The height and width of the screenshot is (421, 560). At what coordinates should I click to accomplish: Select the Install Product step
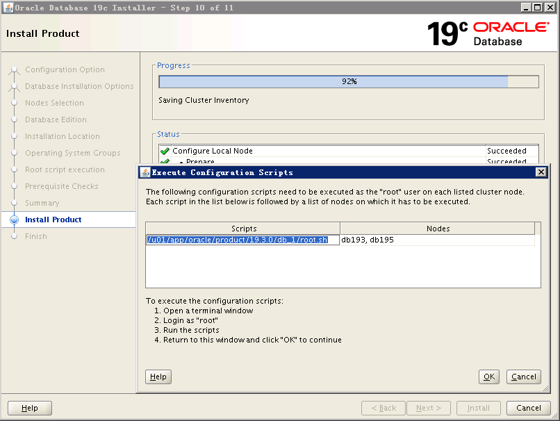pos(53,220)
